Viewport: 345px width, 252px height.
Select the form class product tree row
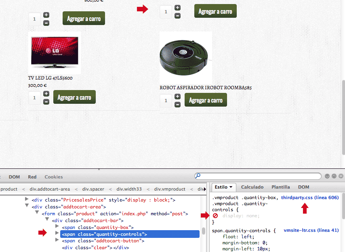click(115, 214)
